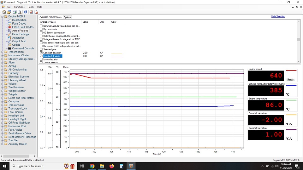This screenshot has height=170, width=303.
Task: Select Basic Settings in the tree
Action: click(21, 34)
